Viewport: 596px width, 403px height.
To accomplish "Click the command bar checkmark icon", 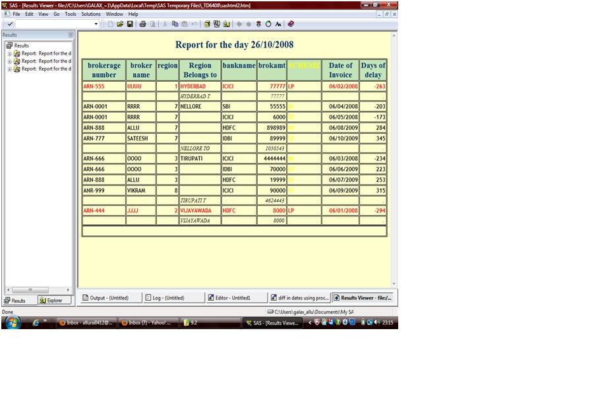I will coord(10,24).
